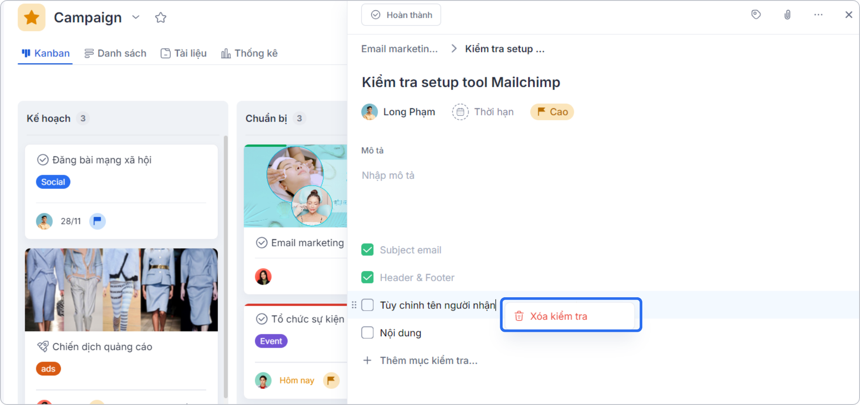Click the blue flag on Đăng bài mạng xã hội card
Viewport: 860px width, 405px height.
pyautogui.click(x=97, y=221)
